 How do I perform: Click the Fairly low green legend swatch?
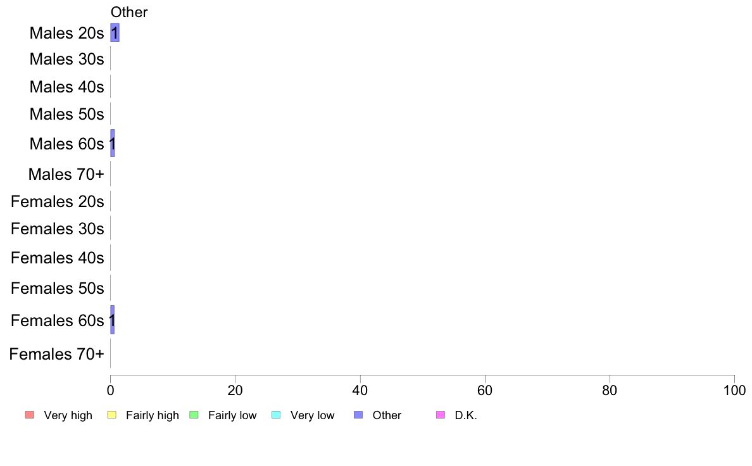pos(194,415)
